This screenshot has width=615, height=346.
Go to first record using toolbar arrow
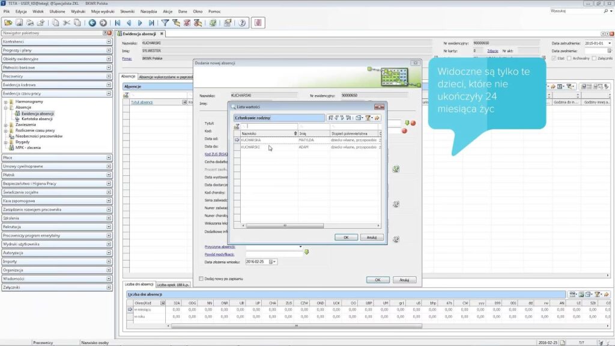[118, 23]
